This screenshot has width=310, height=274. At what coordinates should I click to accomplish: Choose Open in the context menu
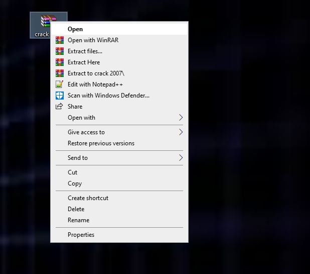(x=119, y=29)
